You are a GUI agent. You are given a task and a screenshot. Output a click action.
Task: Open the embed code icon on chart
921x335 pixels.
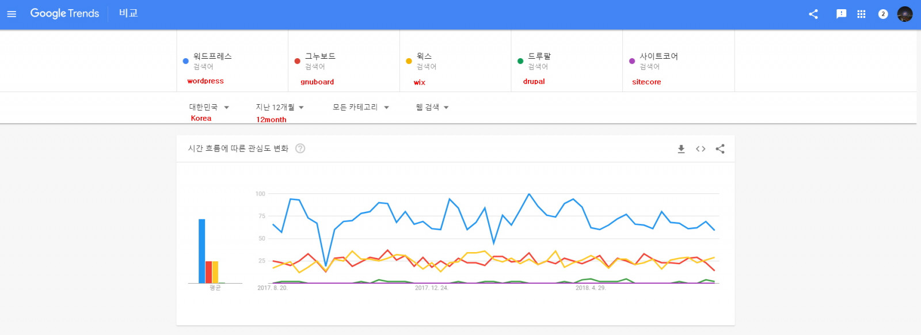click(x=701, y=149)
